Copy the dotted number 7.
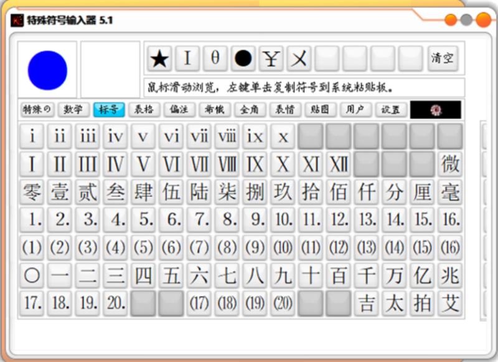The image size is (498, 362). (199, 219)
